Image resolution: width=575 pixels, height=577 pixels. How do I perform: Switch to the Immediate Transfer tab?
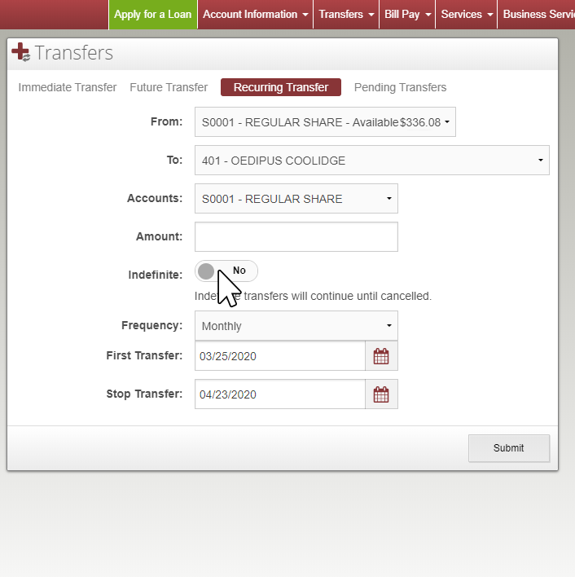click(x=68, y=87)
